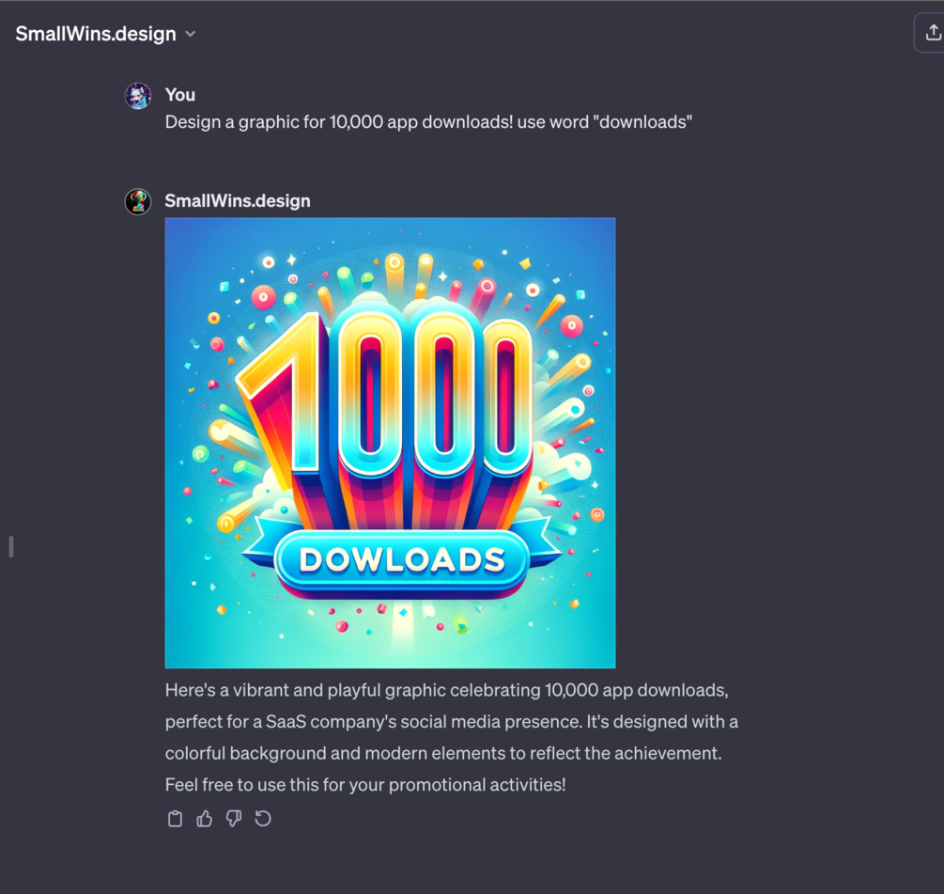This screenshot has width=944, height=894.
Task: Click the quoted word "downloads" in the prompt
Action: [x=642, y=121]
